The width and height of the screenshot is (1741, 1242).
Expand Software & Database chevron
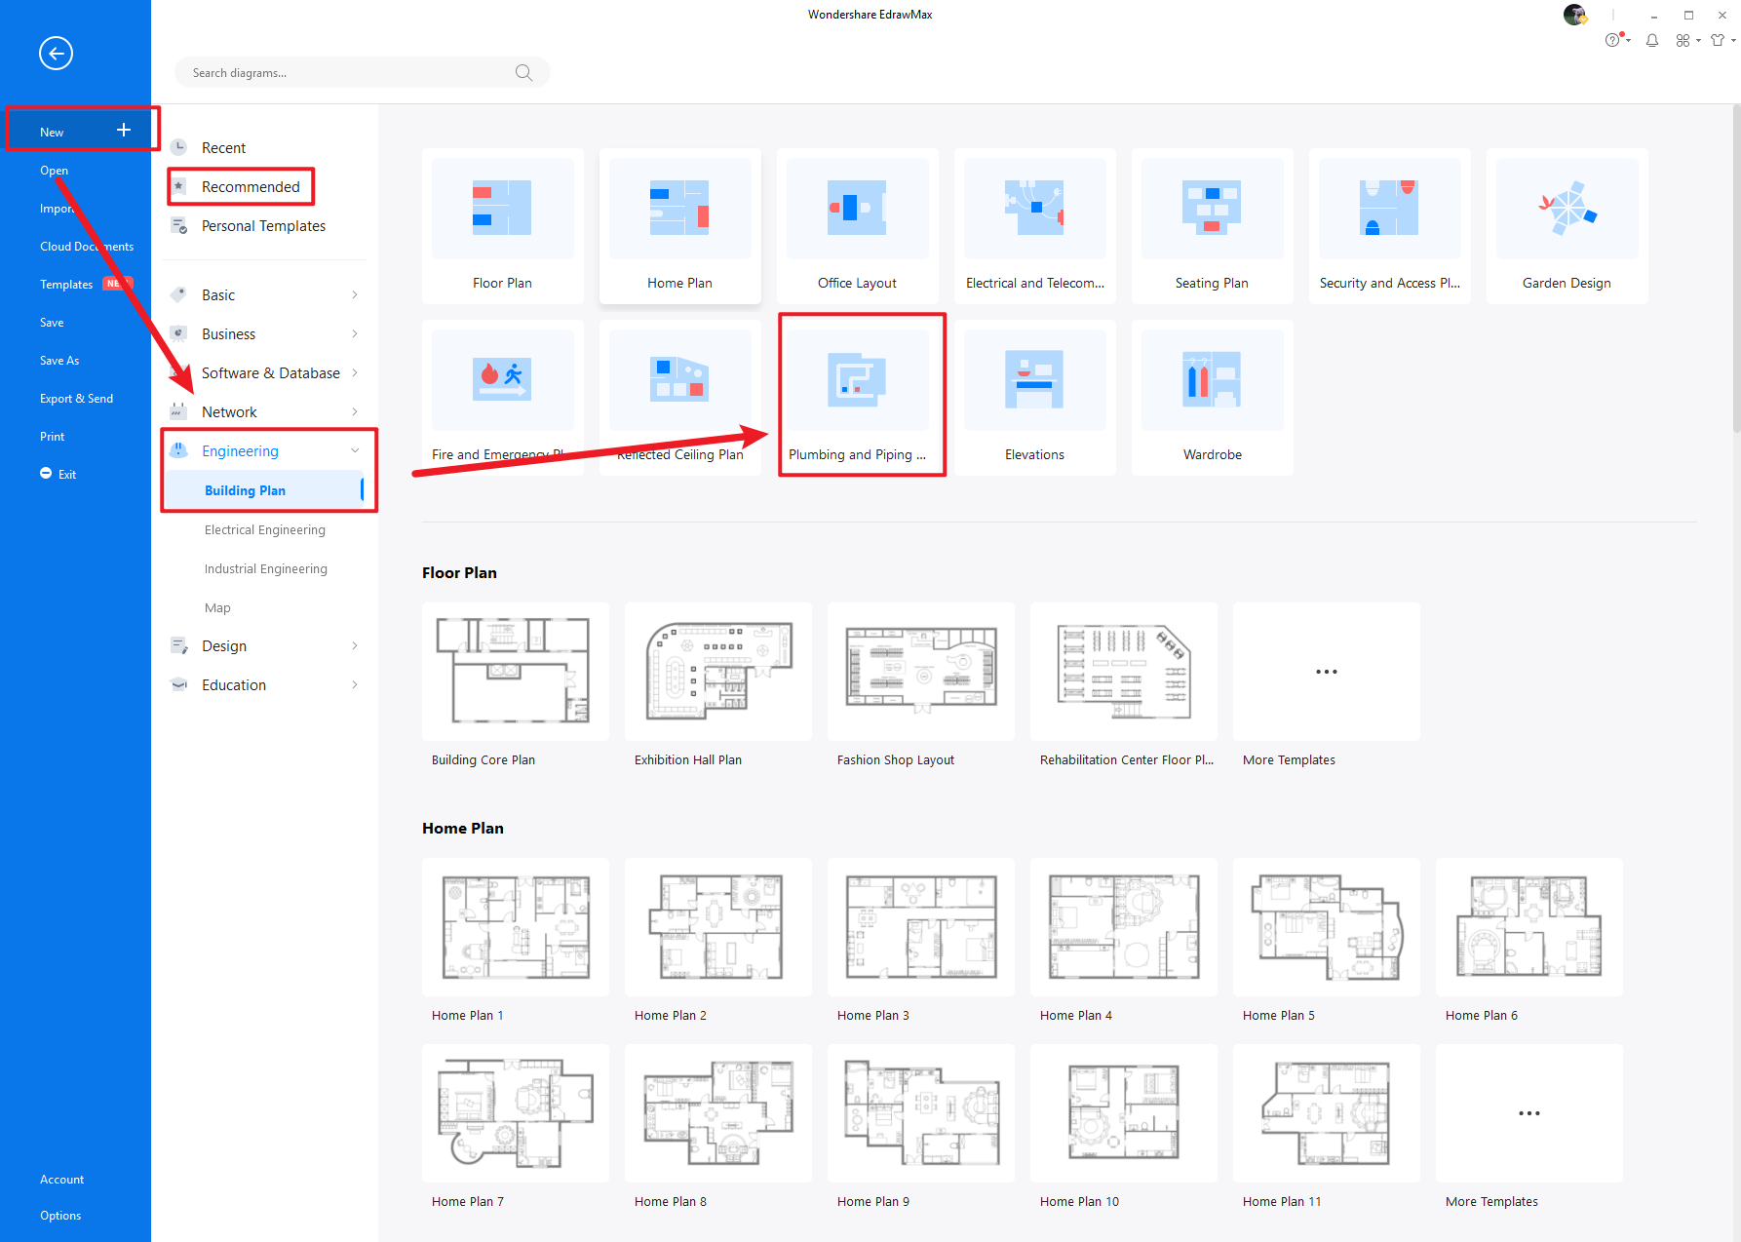point(355,372)
